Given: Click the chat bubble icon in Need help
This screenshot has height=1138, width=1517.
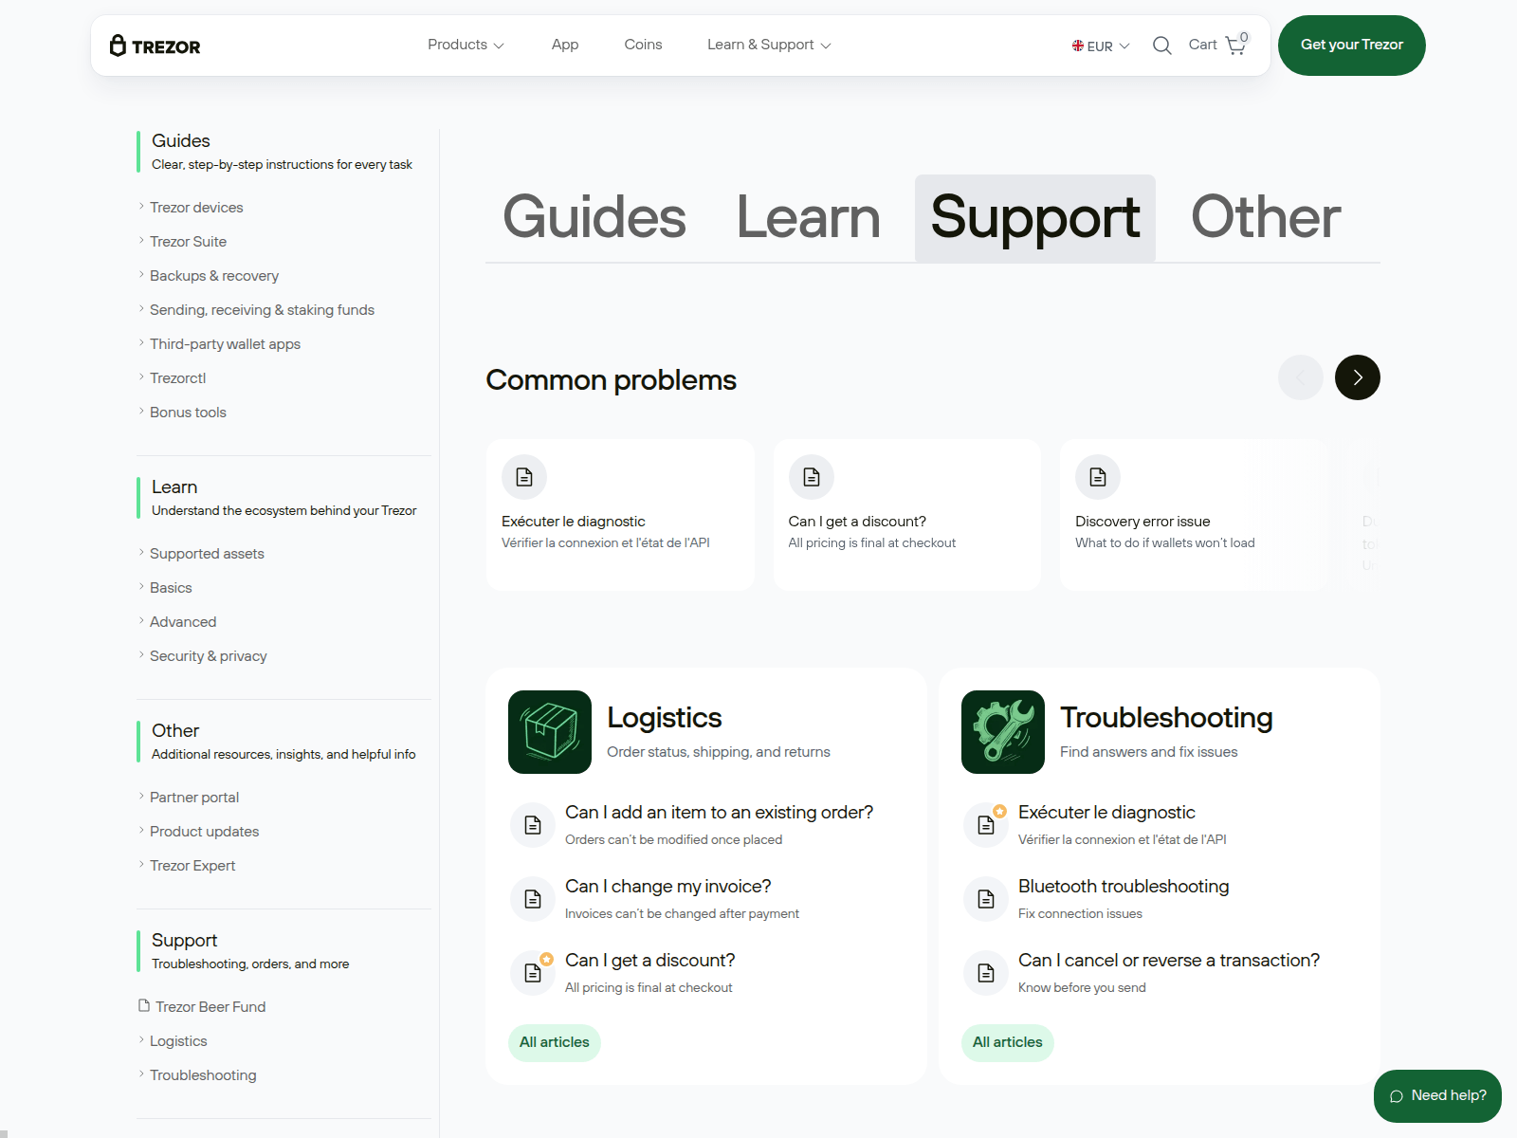Looking at the screenshot, I should [x=1396, y=1096].
